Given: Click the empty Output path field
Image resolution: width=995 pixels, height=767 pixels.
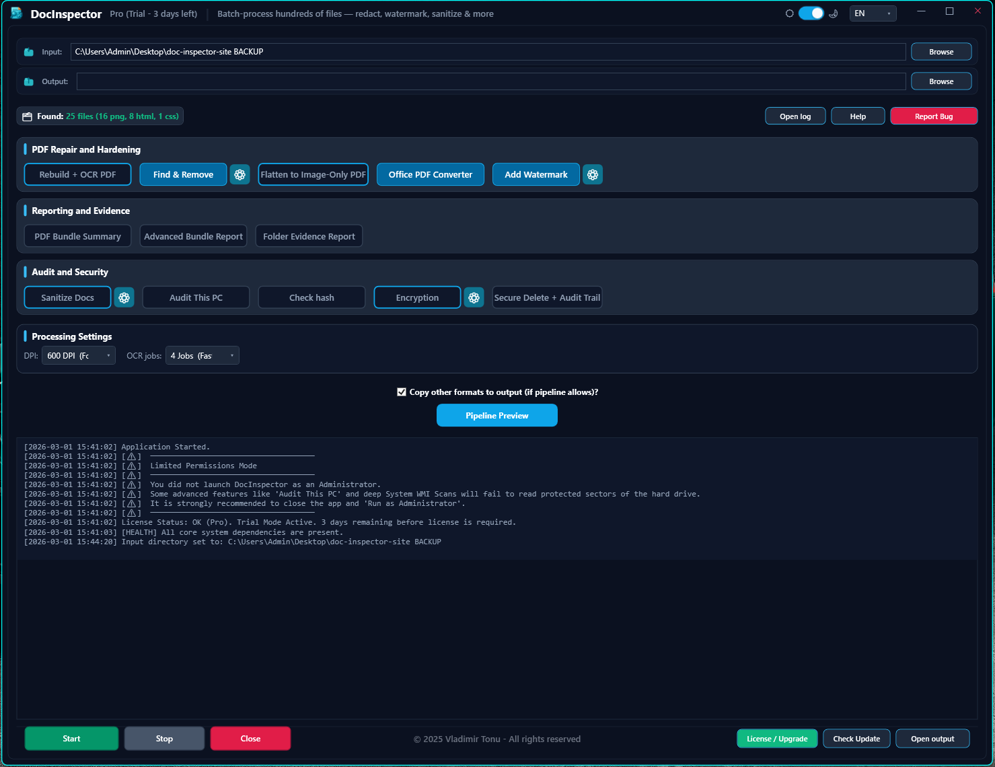Looking at the screenshot, I should tap(490, 81).
